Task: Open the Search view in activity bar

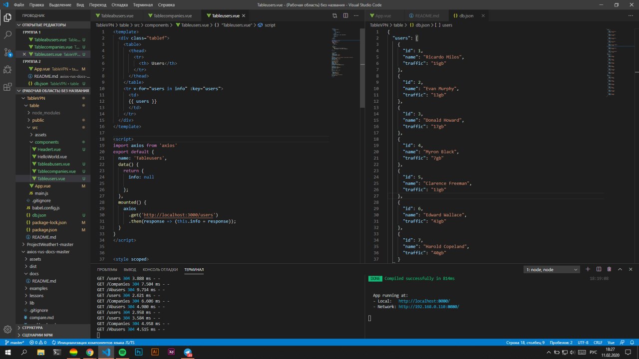Action: (7, 35)
